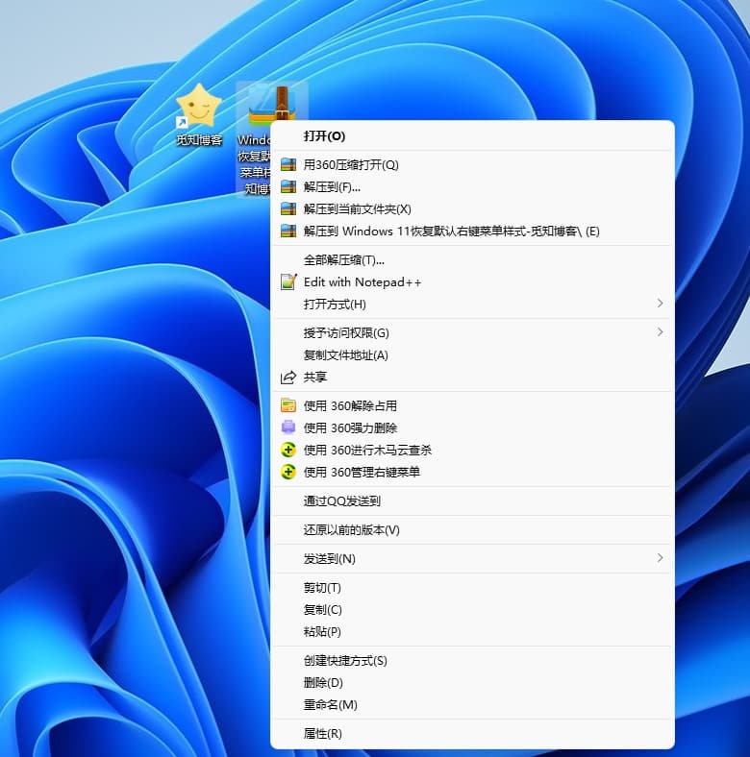Click the Notepad++ icon in the menu
The width and height of the screenshot is (750, 757).
(287, 282)
